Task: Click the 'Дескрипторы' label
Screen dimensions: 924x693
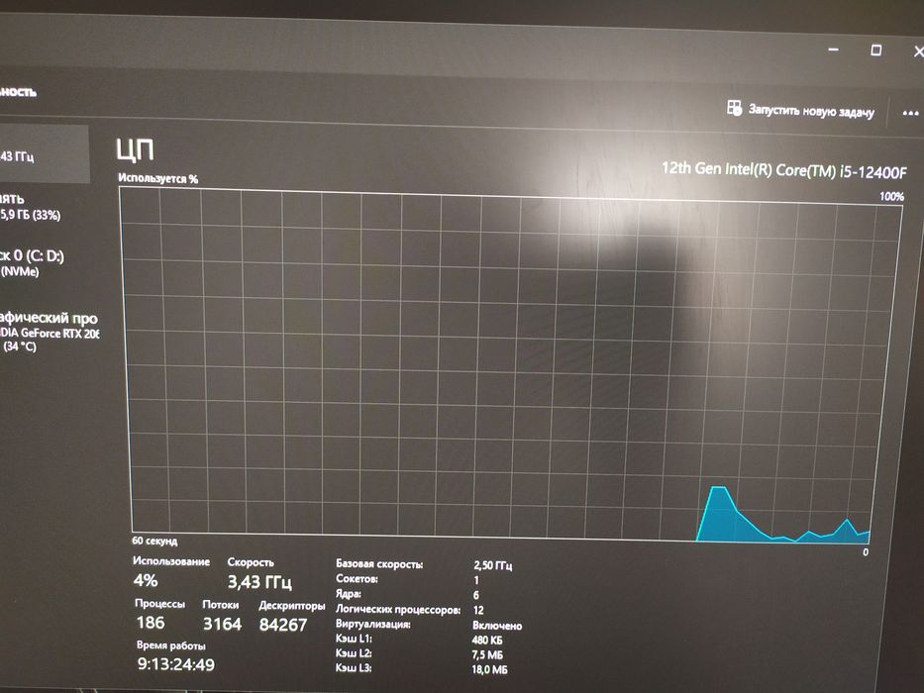Action: point(292,606)
